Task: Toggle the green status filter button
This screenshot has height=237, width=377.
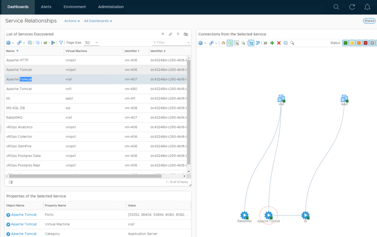Action: tap(345, 43)
